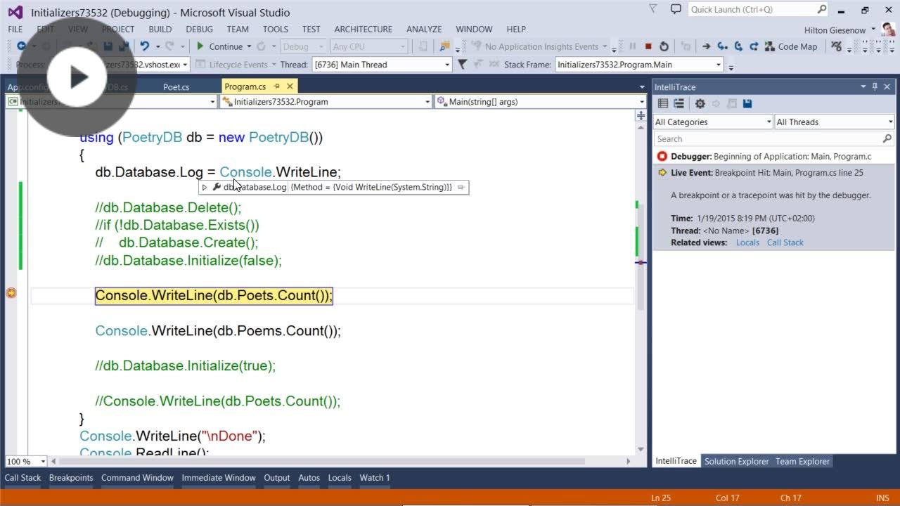
Task: Click the IntelliTrace Search field
Action: (768, 138)
